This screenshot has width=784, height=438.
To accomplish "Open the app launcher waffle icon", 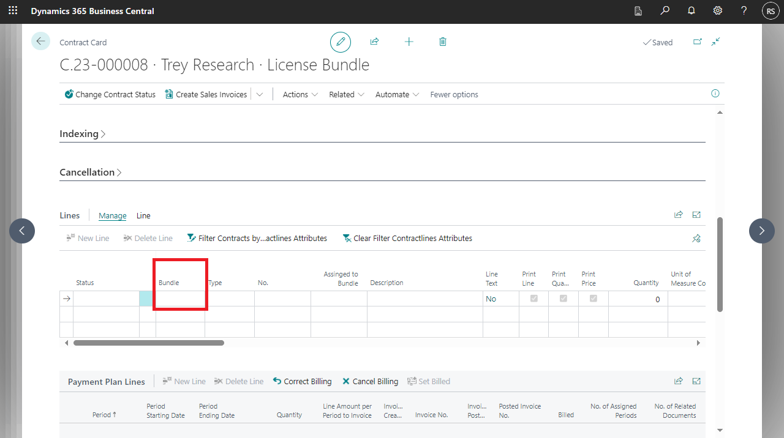I will coord(13,11).
